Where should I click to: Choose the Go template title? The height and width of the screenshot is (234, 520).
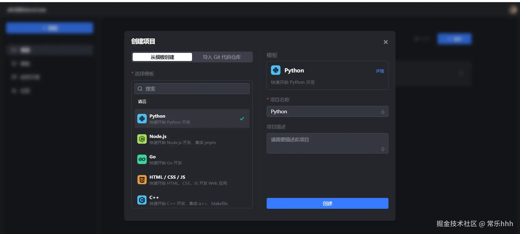click(x=152, y=157)
